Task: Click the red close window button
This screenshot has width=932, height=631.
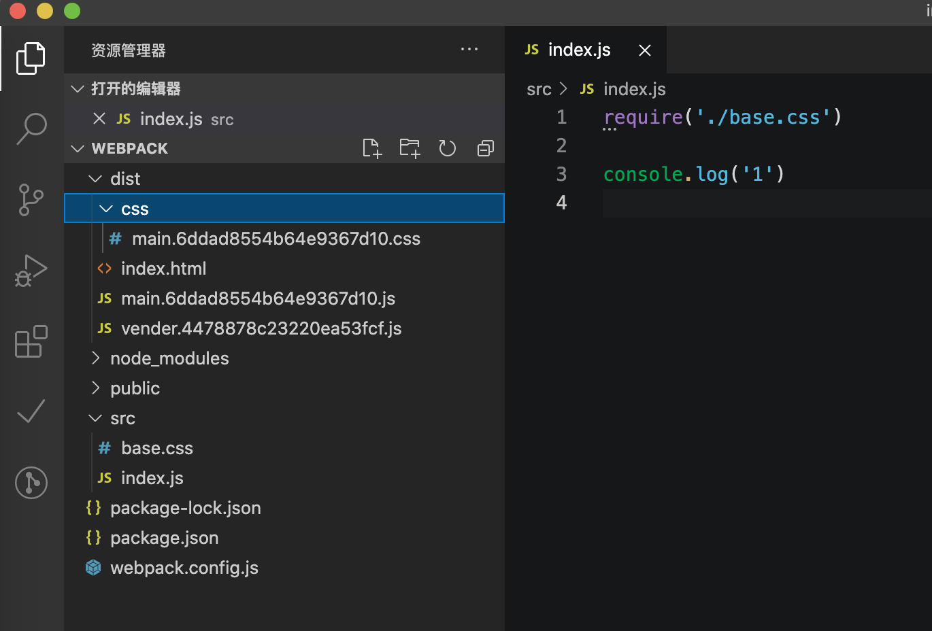Action: [18, 11]
